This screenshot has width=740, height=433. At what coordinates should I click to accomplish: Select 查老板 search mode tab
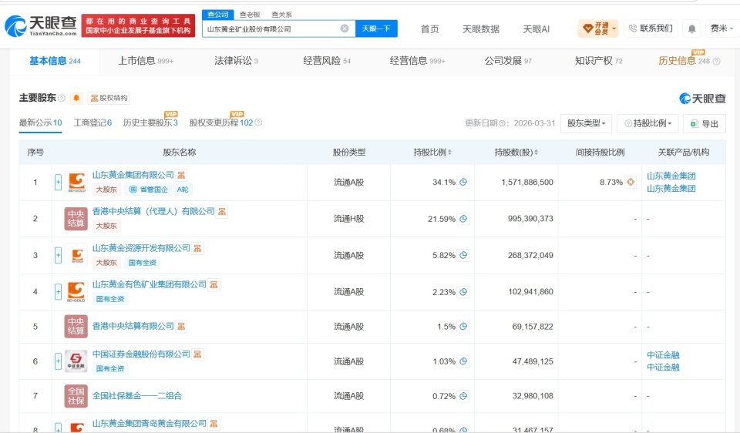[x=250, y=15]
